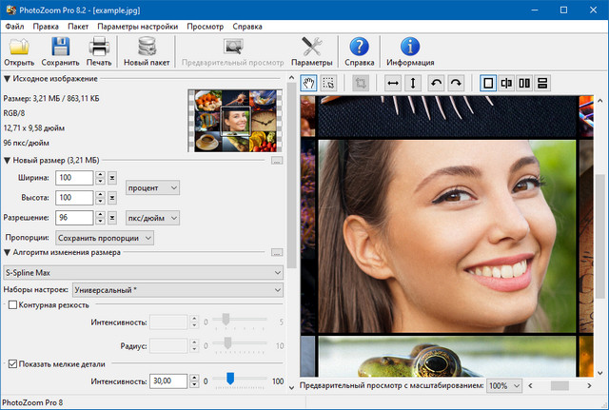Click the Сохранить (Save) floppy disk icon

[60, 48]
